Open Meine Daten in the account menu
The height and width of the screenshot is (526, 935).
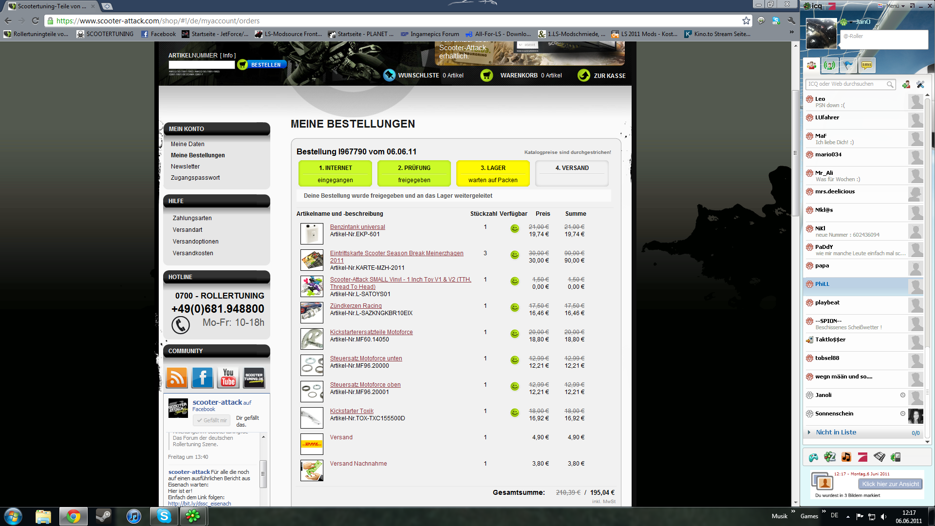(x=187, y=144)
